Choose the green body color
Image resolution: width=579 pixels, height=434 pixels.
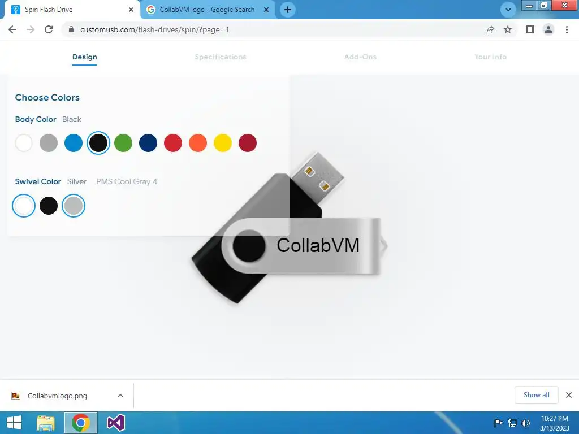click(x=123, y=143)
